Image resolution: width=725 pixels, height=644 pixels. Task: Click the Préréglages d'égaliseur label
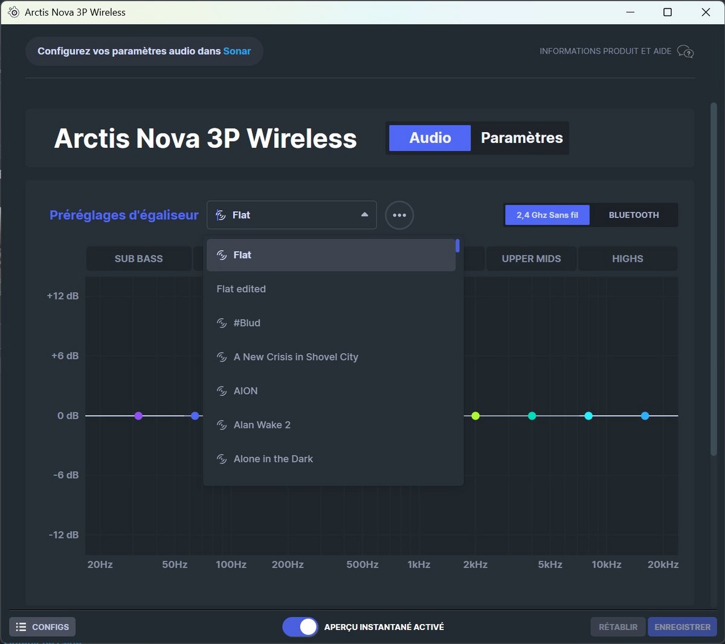(x=124, y=215)
